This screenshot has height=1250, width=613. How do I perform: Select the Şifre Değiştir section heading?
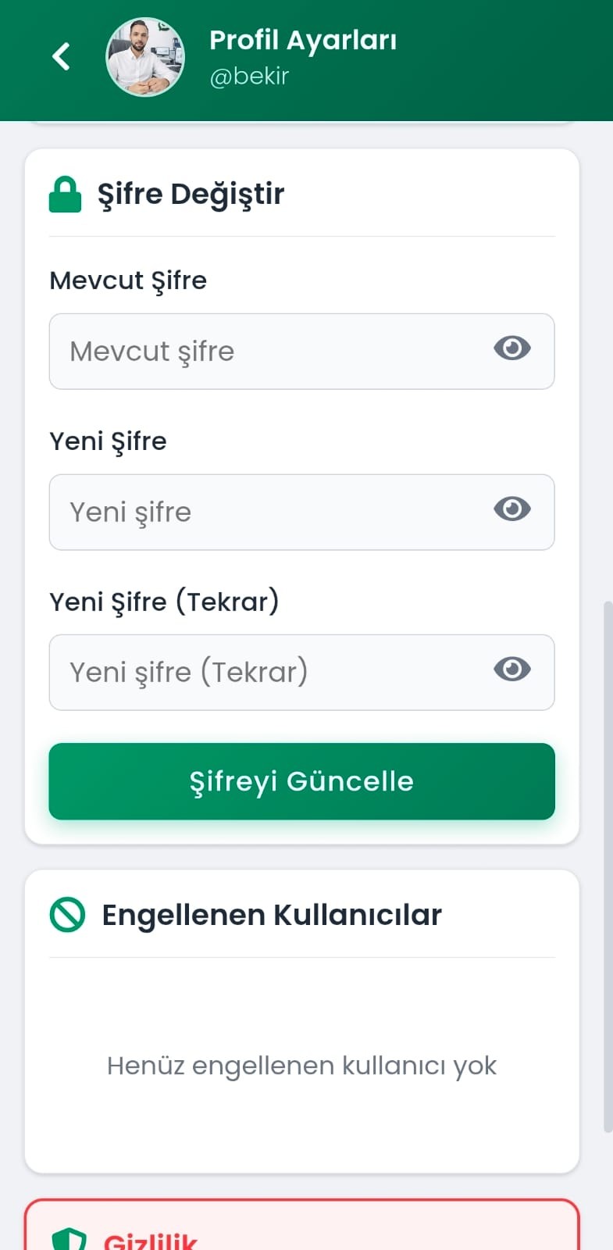(191, 195)
